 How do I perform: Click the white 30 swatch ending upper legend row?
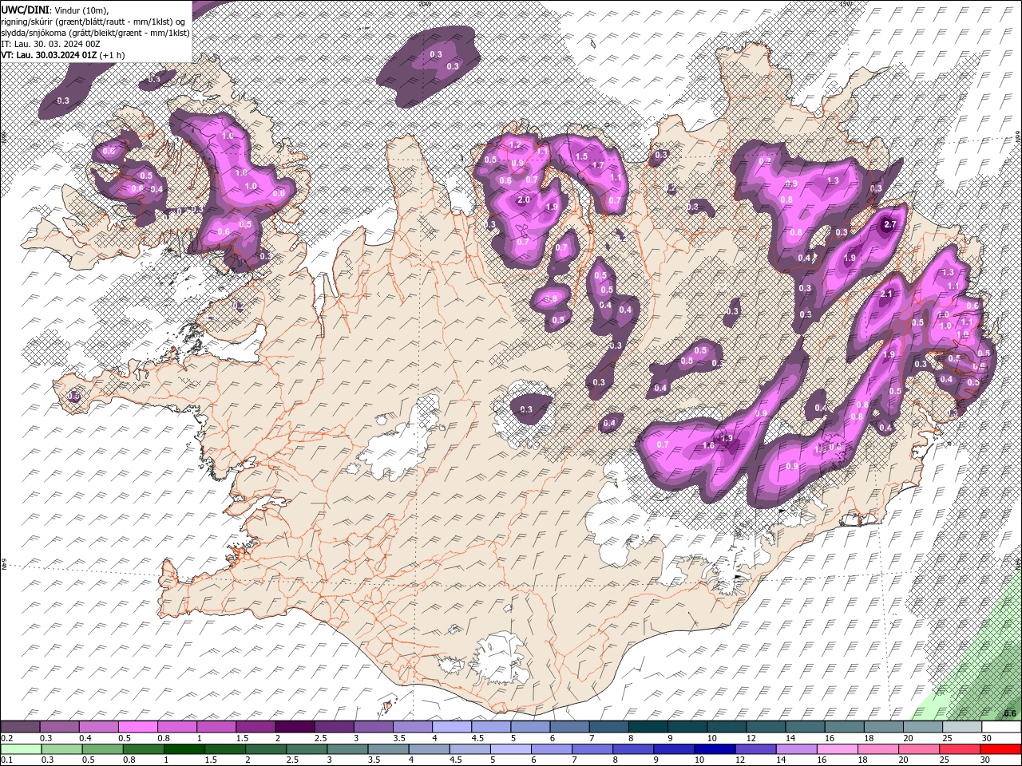1000,727
